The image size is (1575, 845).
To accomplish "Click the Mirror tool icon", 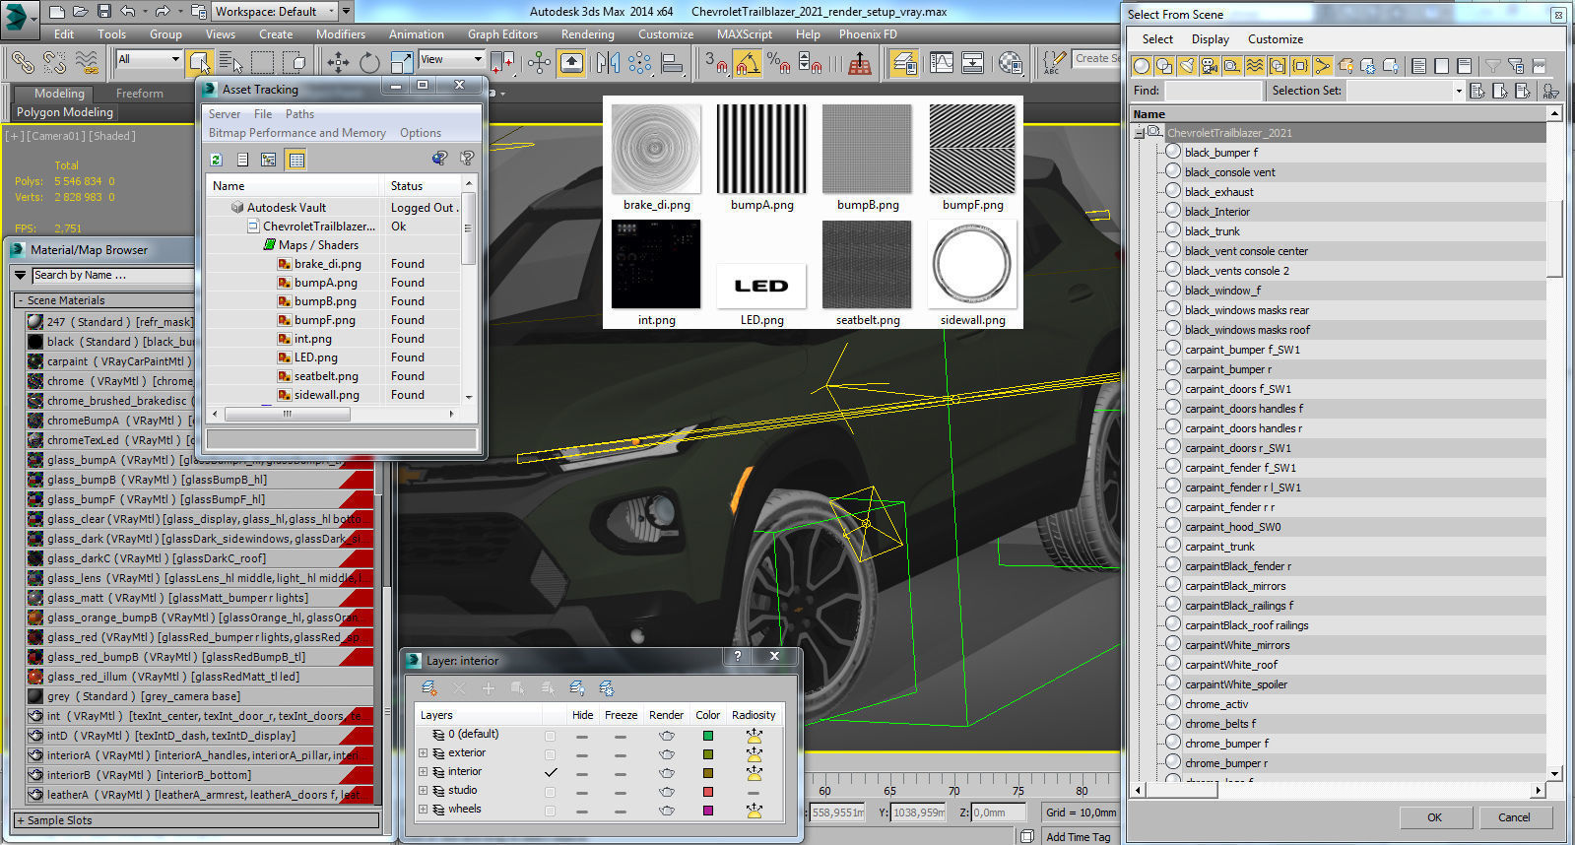I will coord(608,63).
